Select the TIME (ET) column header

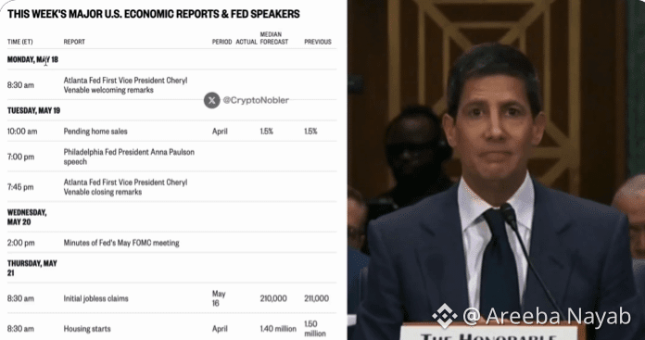pos(19,42)
